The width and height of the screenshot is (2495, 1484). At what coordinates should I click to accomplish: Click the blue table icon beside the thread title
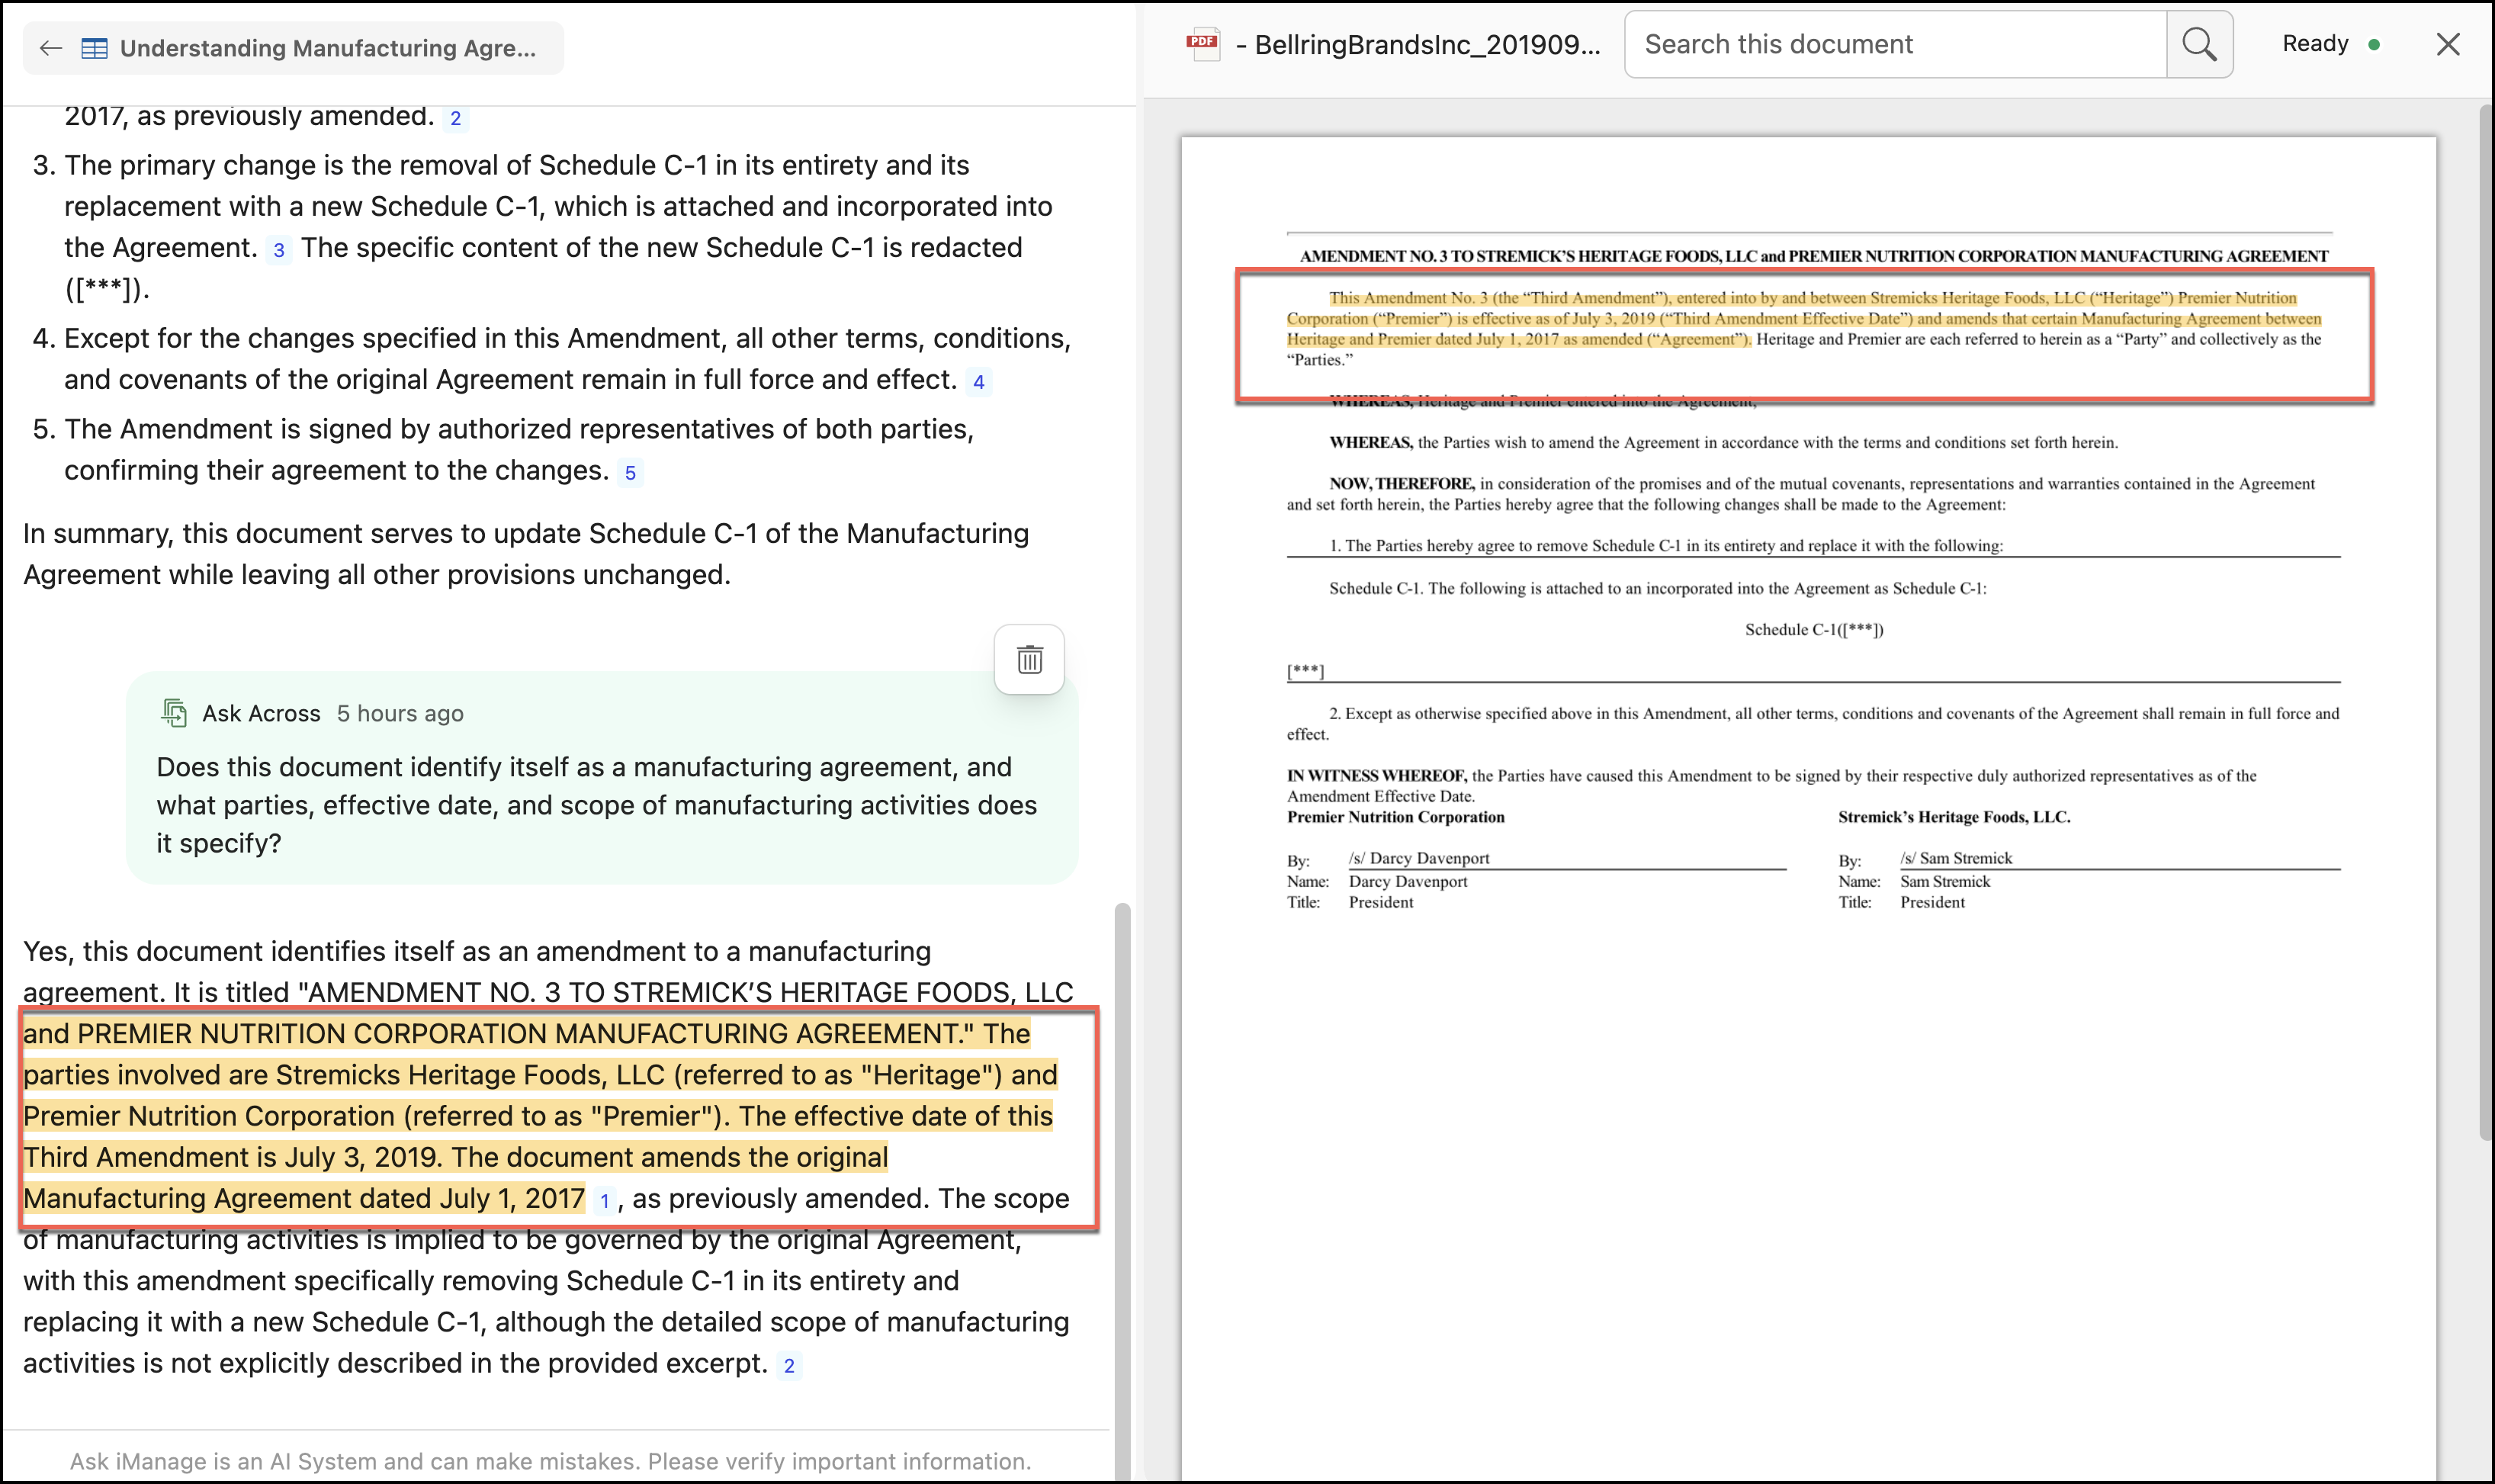pyautogui.click(x=95, y=47)
